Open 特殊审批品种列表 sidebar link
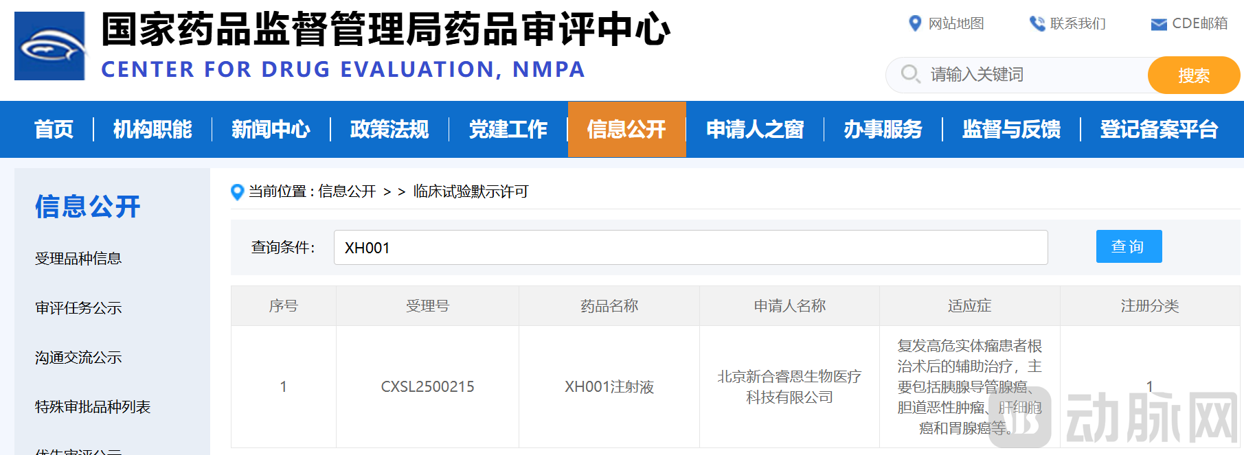The height and width of the screenshot is (455, 1244). [x=93, y=407]
